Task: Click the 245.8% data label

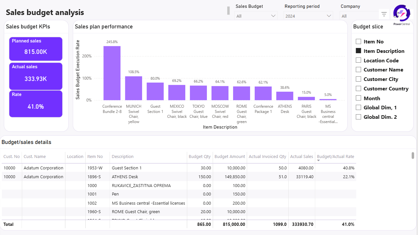Action: click(x=112, y=42)
